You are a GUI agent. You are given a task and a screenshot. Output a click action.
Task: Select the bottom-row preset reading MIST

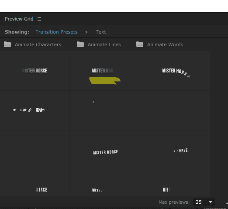tap(105, 183)
